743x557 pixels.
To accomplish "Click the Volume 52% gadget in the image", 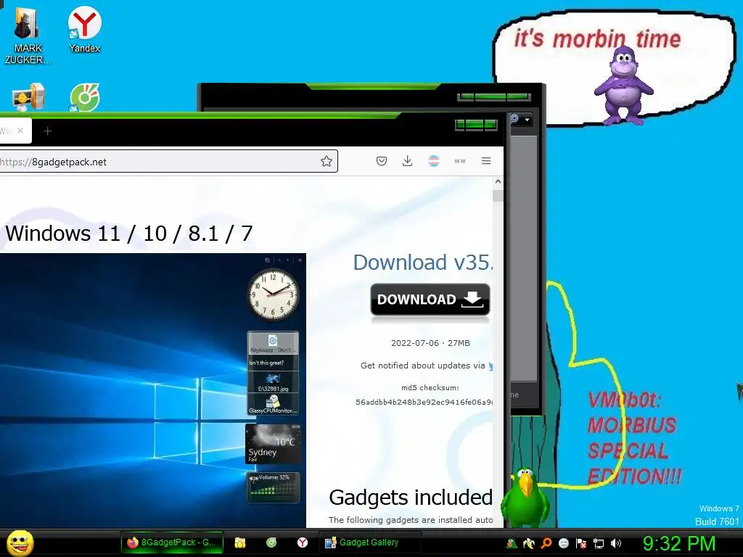I will (x=273, y=487).
